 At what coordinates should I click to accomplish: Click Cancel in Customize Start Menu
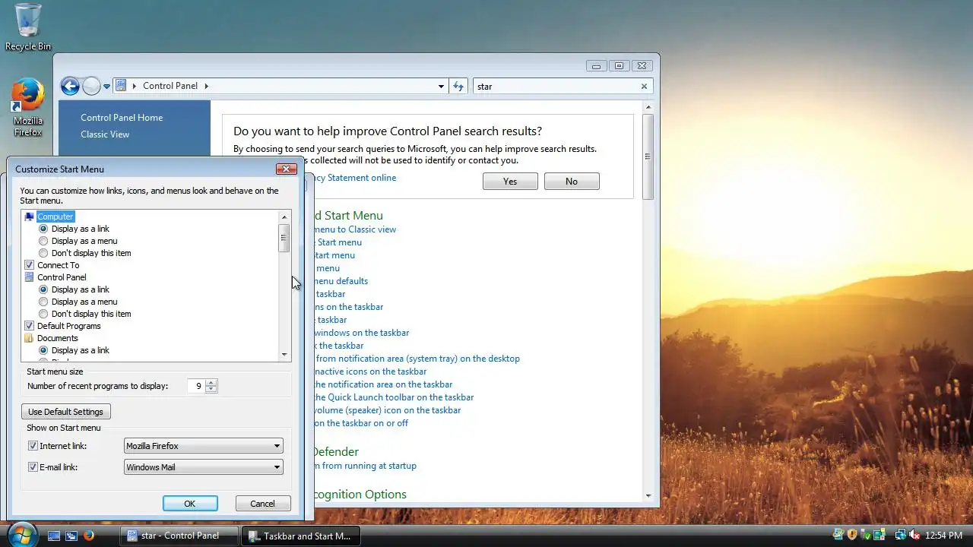pyautogui.click(x=262, y=504)
